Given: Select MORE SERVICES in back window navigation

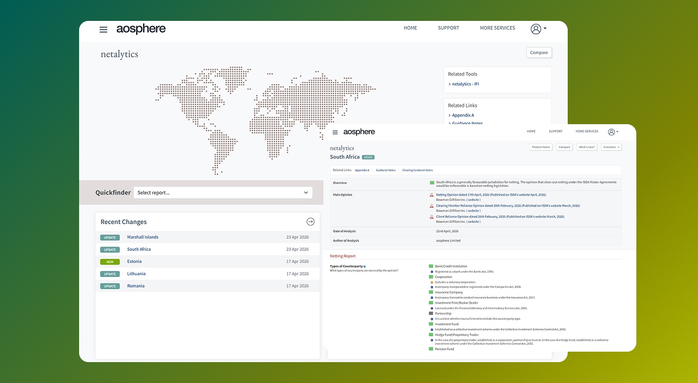Looking at the screenshot, I should [x=497, y=28].
